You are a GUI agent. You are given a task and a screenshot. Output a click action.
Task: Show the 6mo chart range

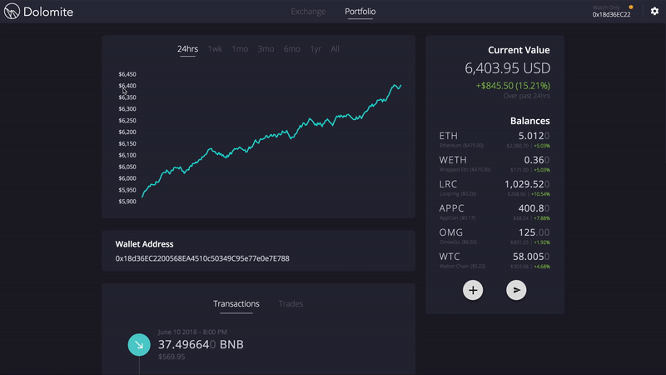[x=291, y=49]
